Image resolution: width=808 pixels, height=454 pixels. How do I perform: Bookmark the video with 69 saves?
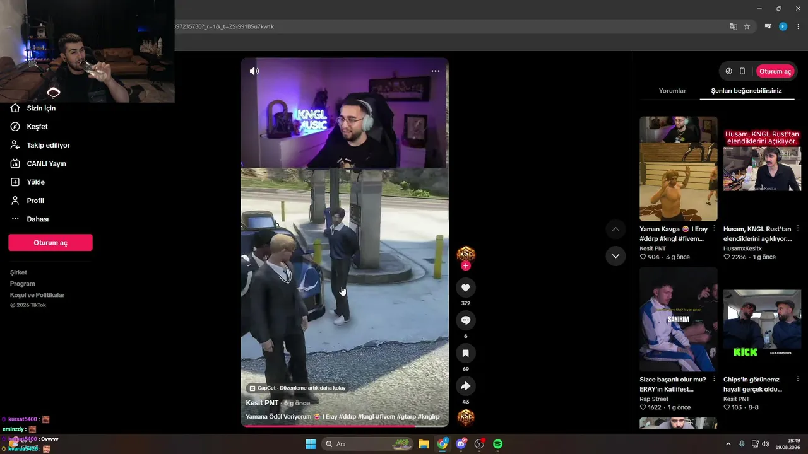[x=466, y=353]
